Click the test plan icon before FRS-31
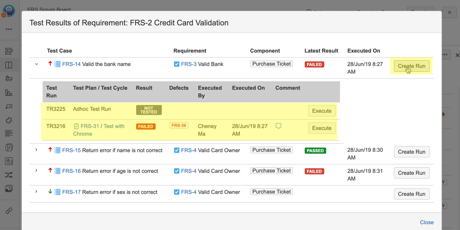 [x=76, y=126]
